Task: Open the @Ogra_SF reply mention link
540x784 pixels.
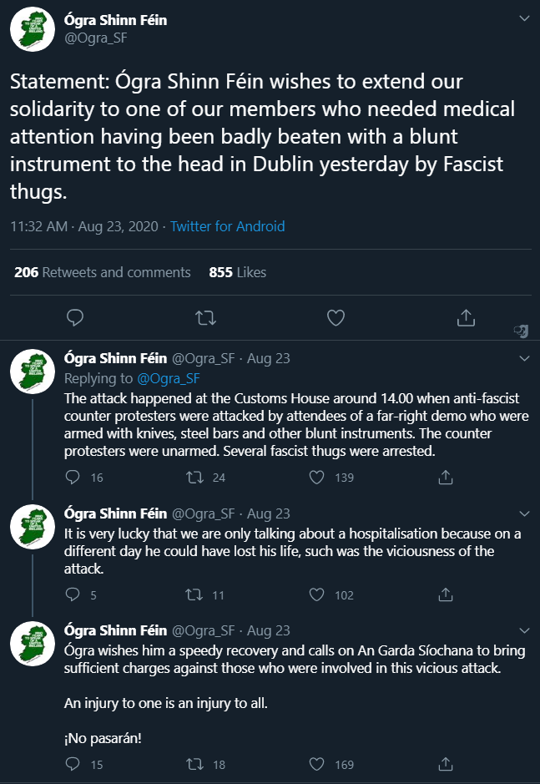Action: [166, 379]
